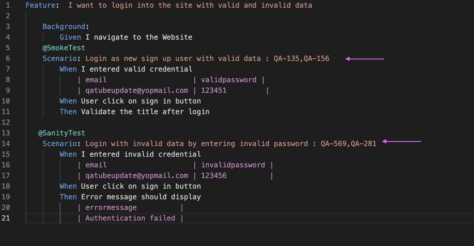
Task: Click line number 1 in the gutter
Action: click(x=8, y=5)
